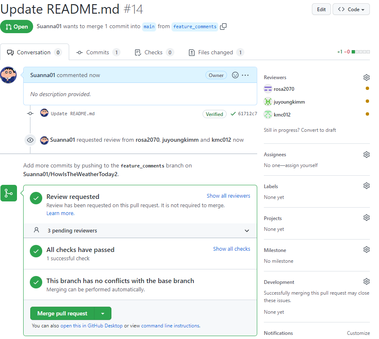Click the diffstat color bar

361,52
